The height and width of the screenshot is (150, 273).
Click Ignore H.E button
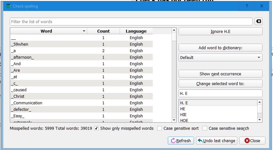pyautogui.click(x=220, y=32)
